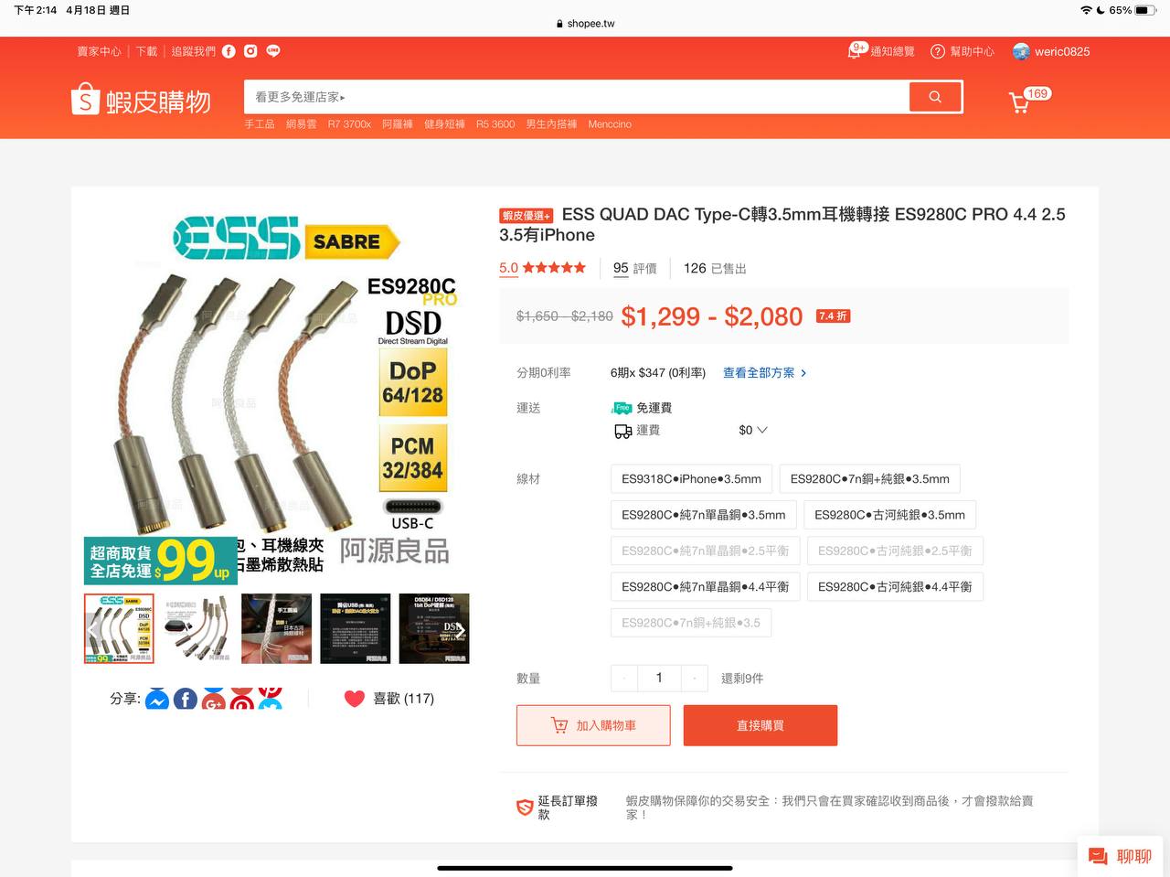This screenshot has height=877, width=1170.
Task: Open the shopping cart icon
Action: 1019,102
